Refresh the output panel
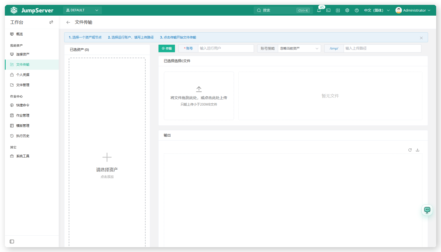 [x=410, y=150]
